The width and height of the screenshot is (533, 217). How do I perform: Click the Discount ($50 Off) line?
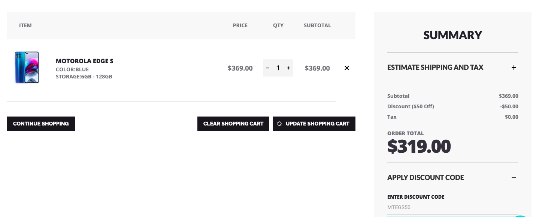coord(411,106)
